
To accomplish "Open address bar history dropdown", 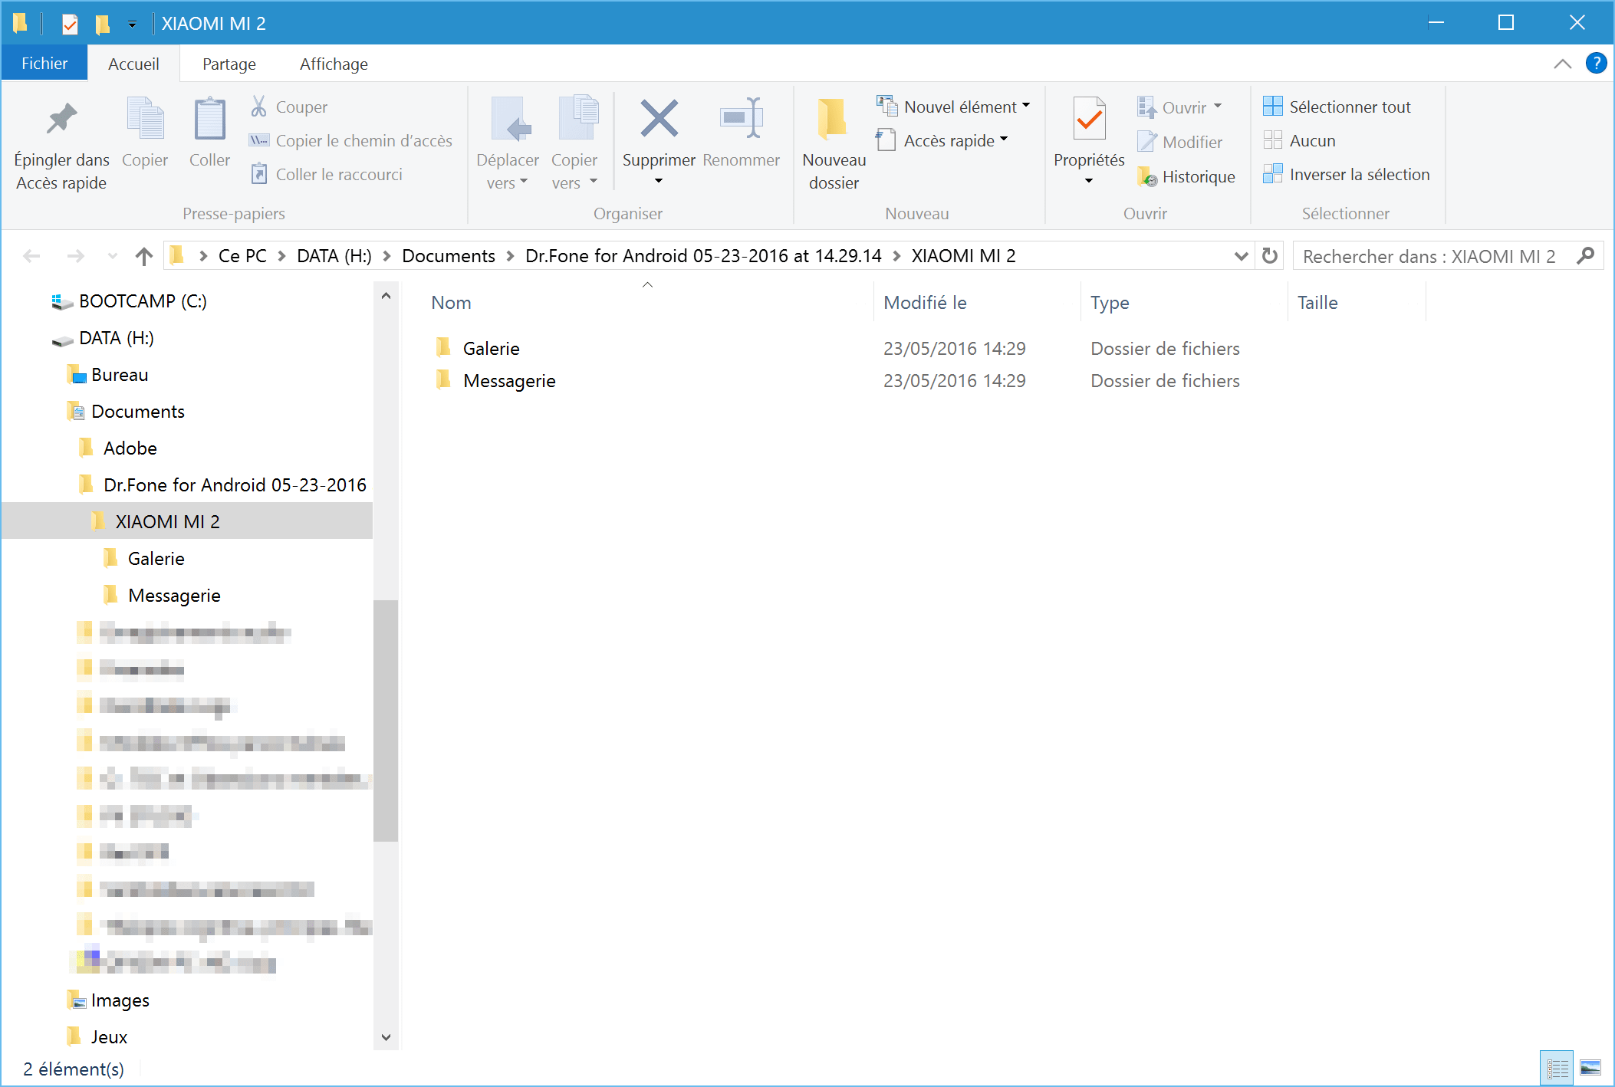I will point(1241,256).
